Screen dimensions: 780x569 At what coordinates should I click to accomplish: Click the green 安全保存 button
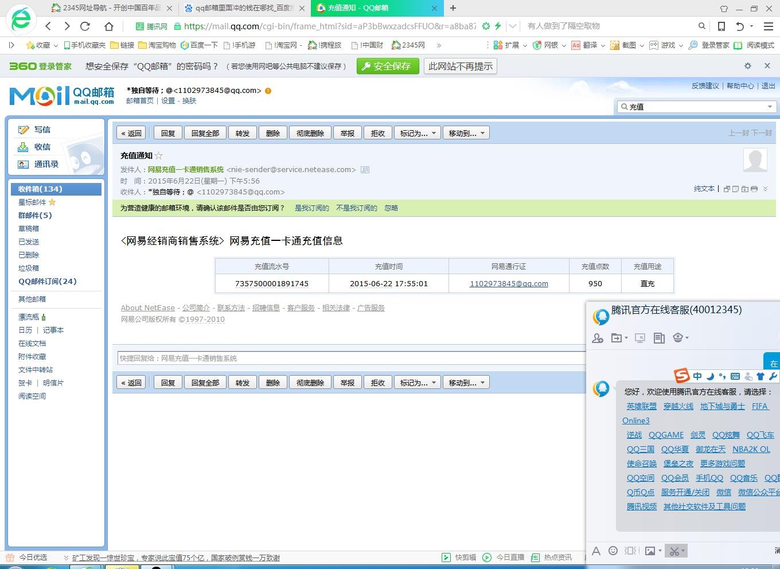(387, 66)
